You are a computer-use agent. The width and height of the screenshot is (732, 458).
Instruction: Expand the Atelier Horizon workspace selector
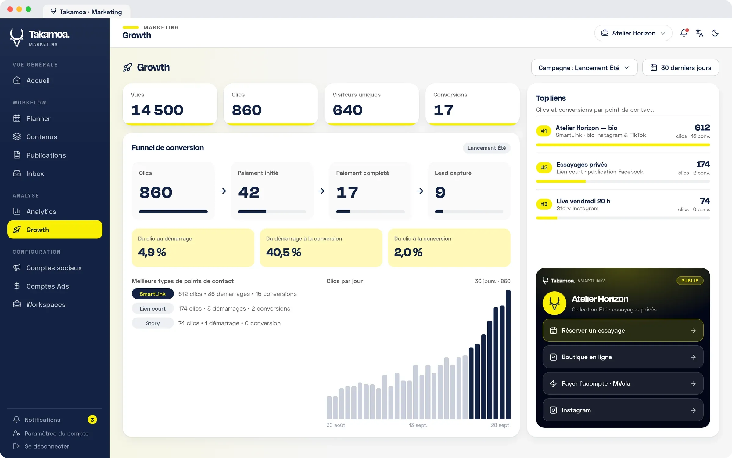tap(633, 33)
